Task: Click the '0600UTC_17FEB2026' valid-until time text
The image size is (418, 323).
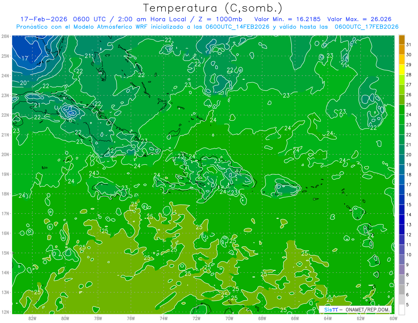Action: pyautogui.click(x=366, y=27)
